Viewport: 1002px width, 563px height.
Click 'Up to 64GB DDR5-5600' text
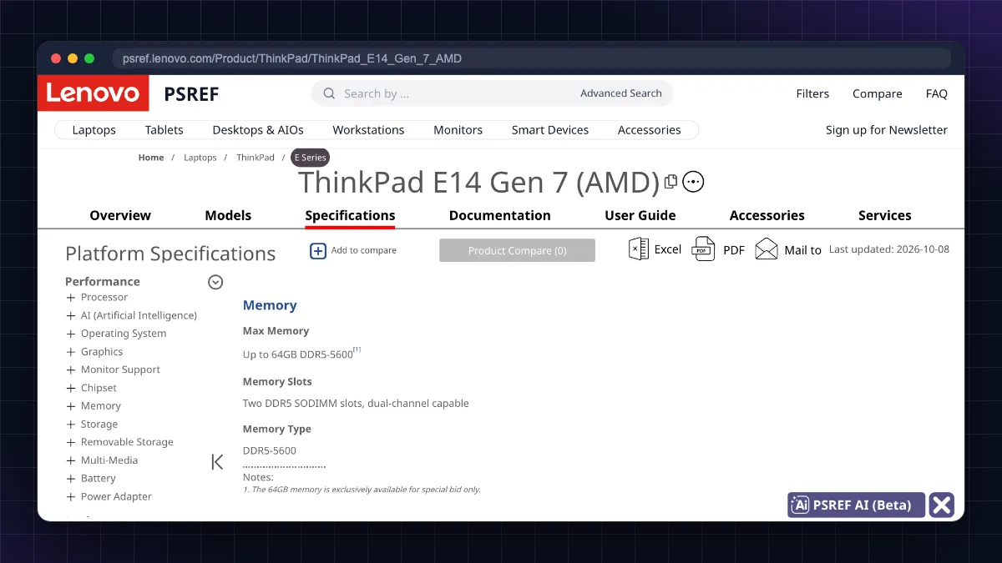pos(298,354)
